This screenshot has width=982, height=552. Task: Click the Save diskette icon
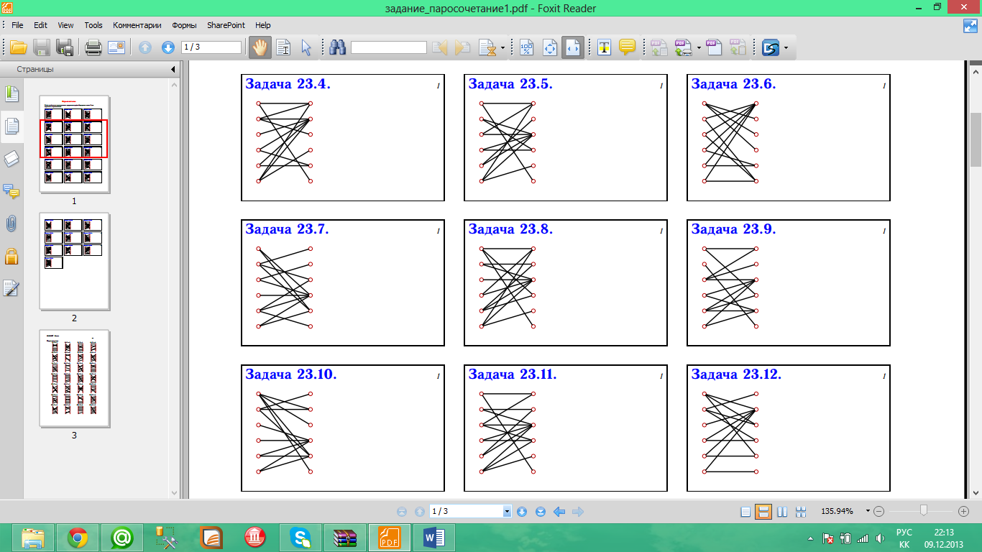pyautogui.click(x=41, y=48)
